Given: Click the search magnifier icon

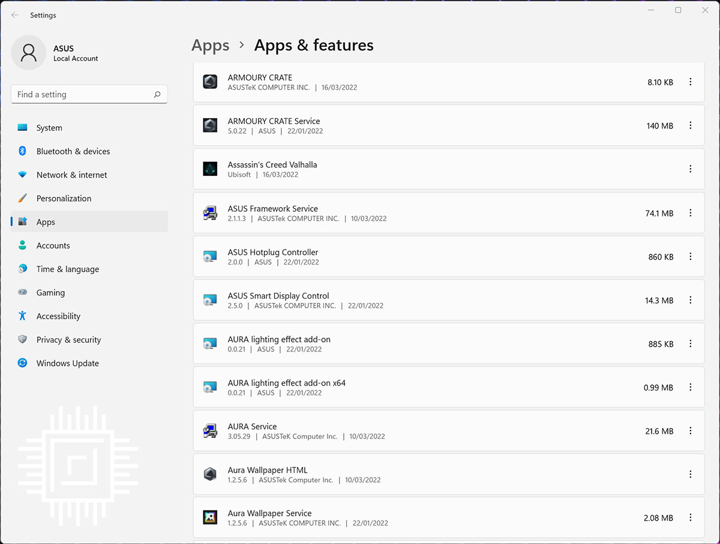Looking at the screenshot, I should (157, 94).
